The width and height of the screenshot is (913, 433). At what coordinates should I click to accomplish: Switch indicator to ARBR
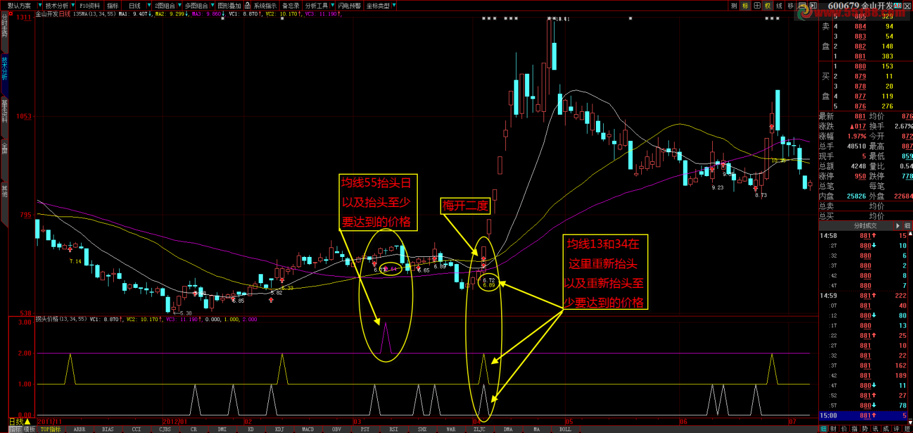click(x=79, y=429)
